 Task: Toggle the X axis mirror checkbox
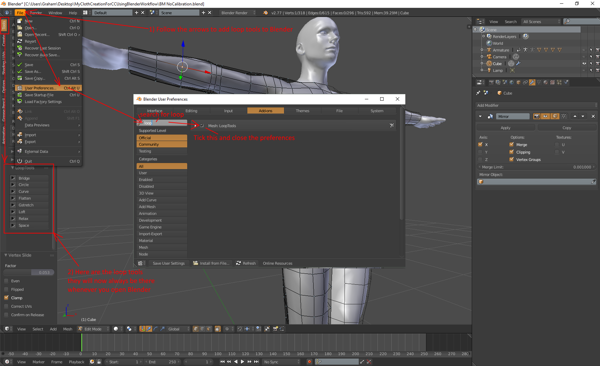tap(480, 144)
